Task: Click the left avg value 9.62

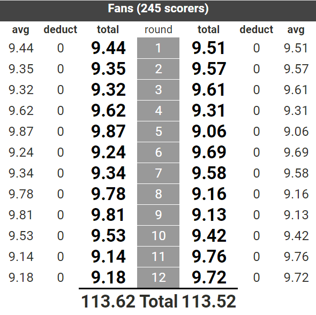Action: pos(21,111)
